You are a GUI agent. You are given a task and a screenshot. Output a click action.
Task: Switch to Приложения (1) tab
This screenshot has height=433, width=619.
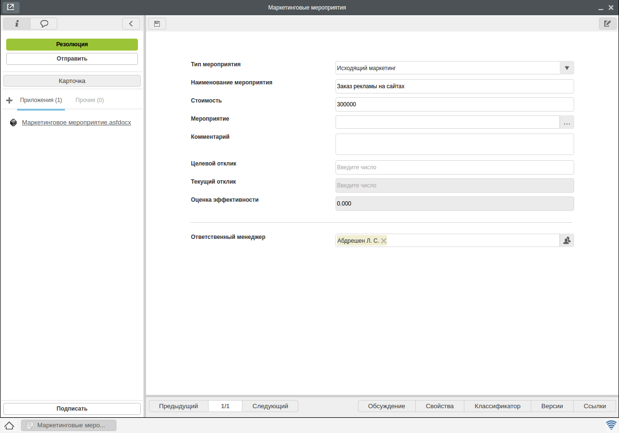[41, 100]
